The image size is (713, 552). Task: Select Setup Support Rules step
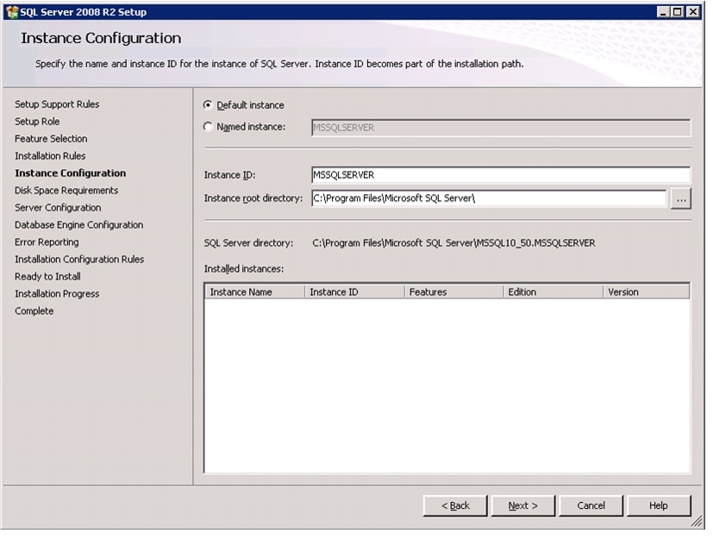pyautogui.click(x=57, y=104)
